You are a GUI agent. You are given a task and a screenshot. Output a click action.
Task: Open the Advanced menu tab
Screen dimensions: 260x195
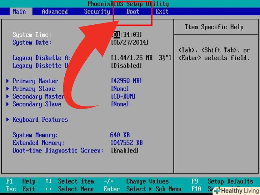tap(55, 11)
